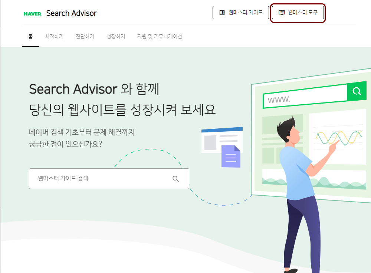Click the www. address bar in illustration

305,97
